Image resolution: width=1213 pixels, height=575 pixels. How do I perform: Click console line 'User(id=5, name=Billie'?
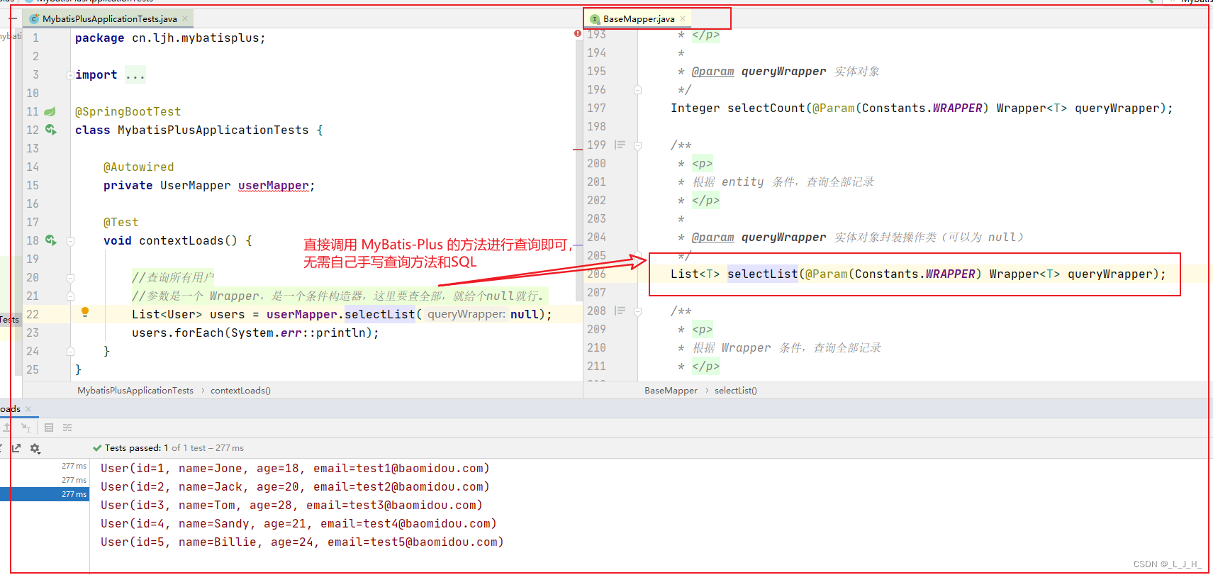(x=302, y=542)
